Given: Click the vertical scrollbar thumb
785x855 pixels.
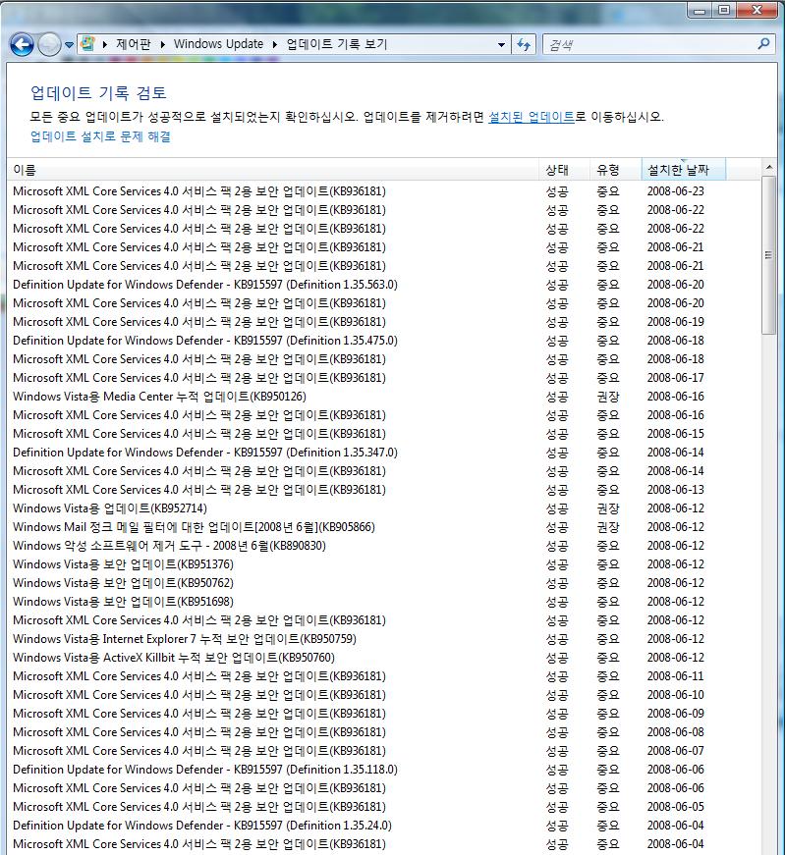Looking at the screenshot, I should pos(768,254).
